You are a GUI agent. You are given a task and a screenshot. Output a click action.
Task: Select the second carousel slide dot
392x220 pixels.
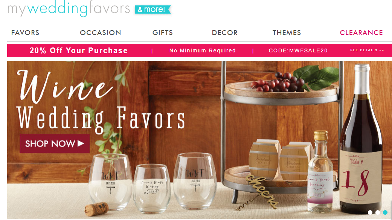378,212
